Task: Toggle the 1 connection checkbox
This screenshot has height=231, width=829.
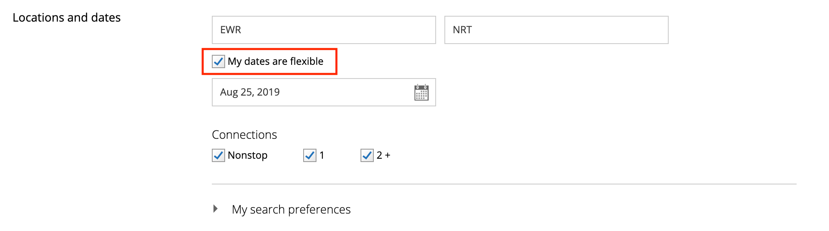Action: coord(310,155)
